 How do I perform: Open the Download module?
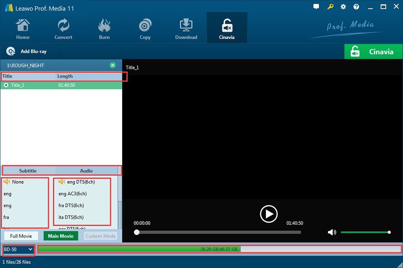(186, 29)
